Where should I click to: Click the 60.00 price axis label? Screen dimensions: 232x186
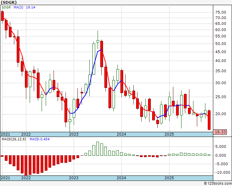(x=221, y=30)
